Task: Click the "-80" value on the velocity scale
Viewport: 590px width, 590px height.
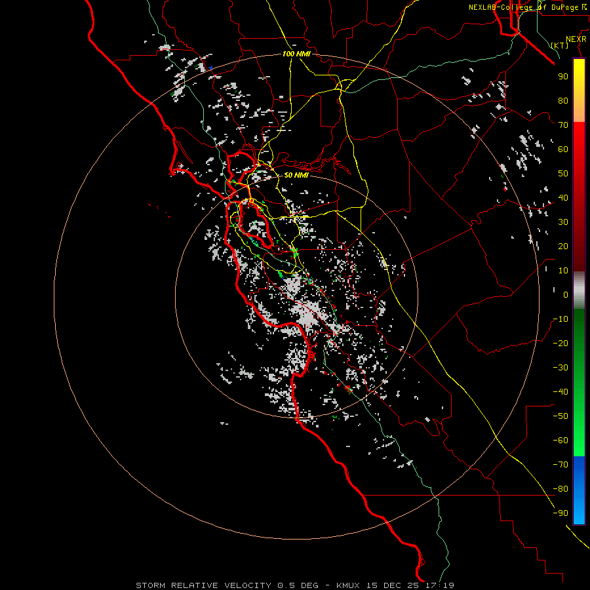Action: click(x=560, y=489)
